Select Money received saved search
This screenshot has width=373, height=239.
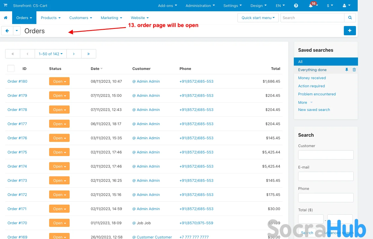[312, 78]
